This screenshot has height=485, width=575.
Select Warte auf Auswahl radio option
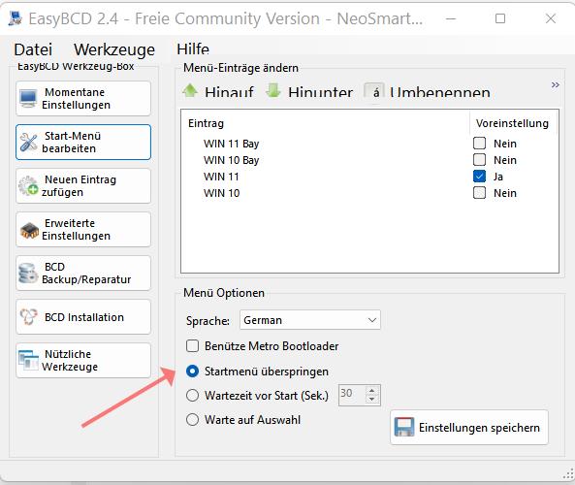[193, 419]
